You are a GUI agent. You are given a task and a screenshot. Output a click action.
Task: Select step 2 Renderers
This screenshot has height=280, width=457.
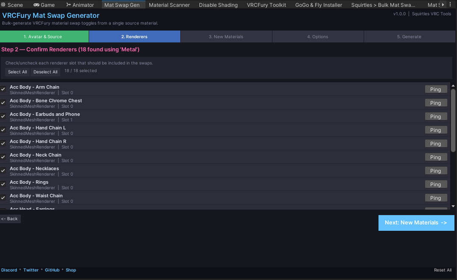135,36
